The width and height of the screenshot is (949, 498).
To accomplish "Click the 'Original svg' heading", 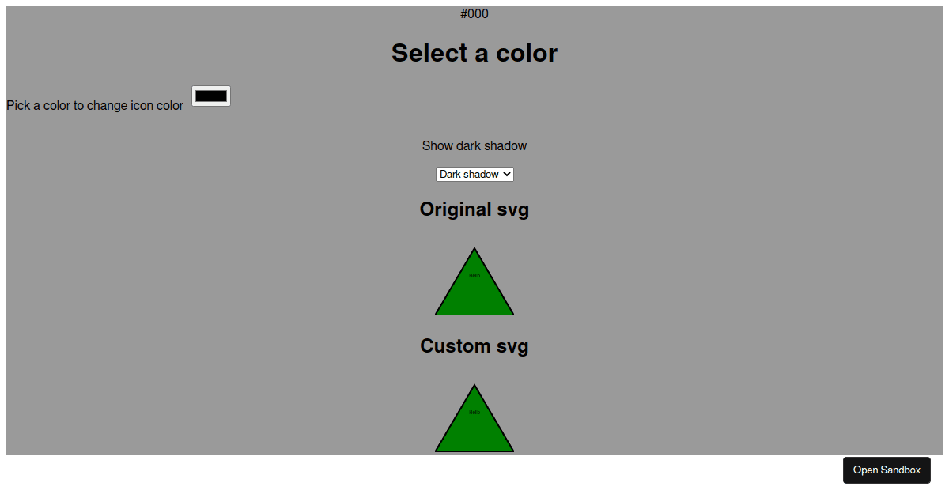I will point(475,209).
